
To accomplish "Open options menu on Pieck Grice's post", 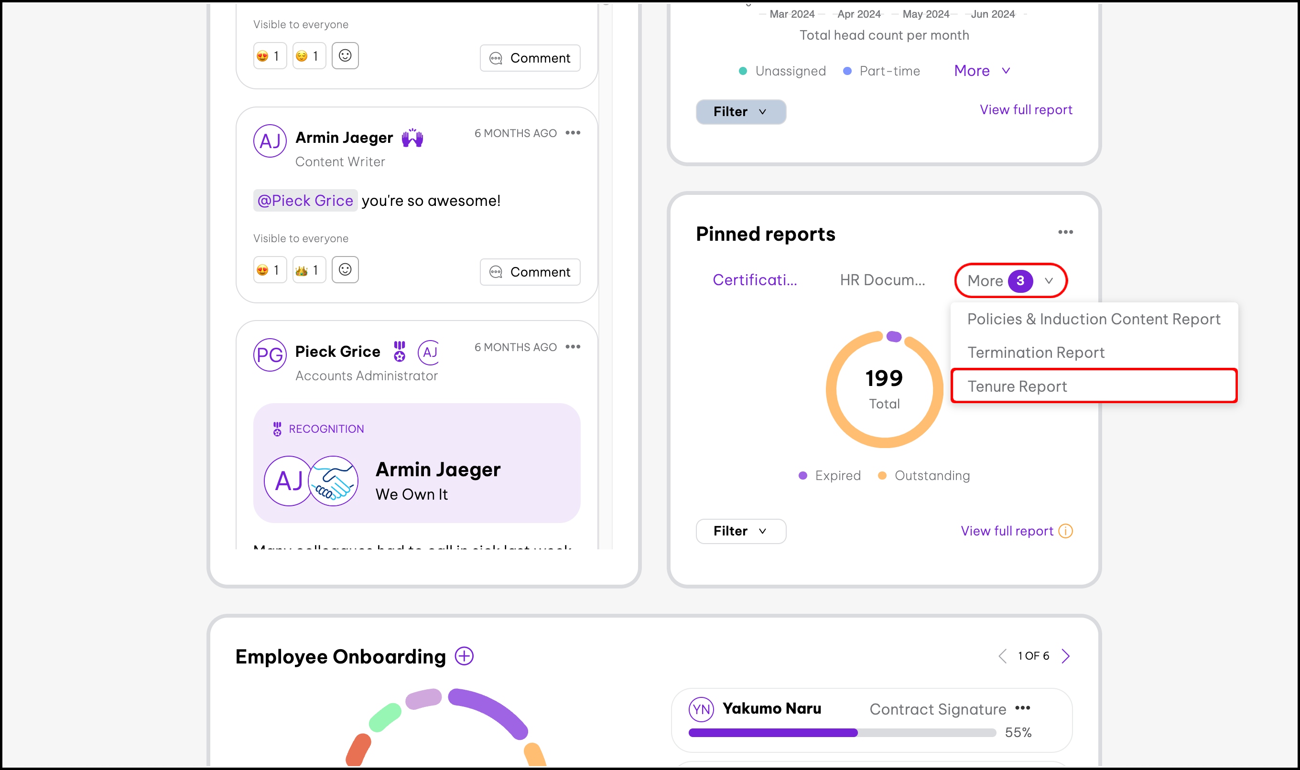I will (573, 347).
